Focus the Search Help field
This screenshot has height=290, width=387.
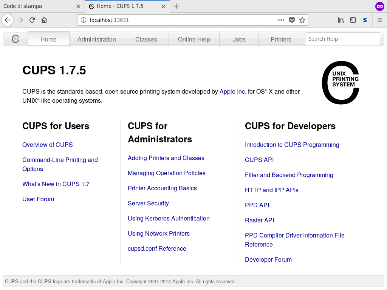(342, 39)
